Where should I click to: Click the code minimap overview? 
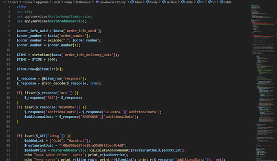262,82
